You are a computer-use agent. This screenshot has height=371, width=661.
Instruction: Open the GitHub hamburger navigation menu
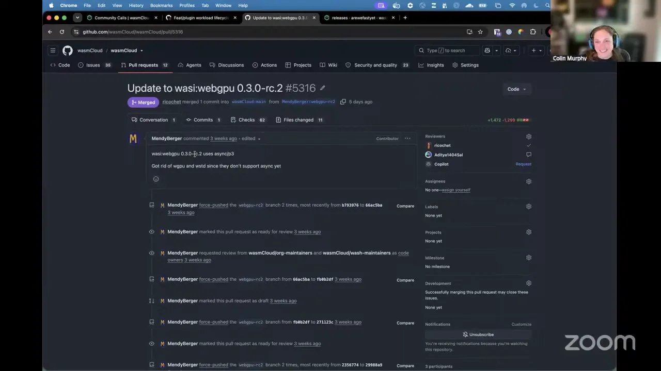click(x=53, y=50)
